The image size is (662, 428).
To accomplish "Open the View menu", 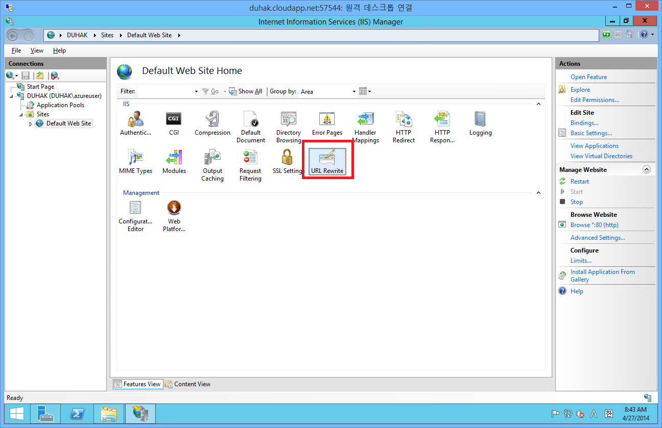I will (37, 51).
